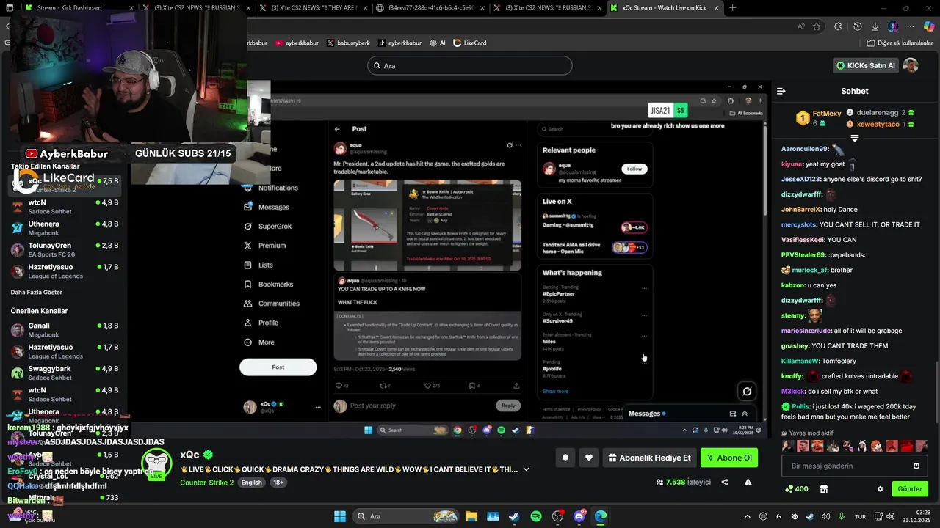Screen dimensions: 940x528
Task: Open the emoji picker in chat input
Action: (x=916, y=466)
